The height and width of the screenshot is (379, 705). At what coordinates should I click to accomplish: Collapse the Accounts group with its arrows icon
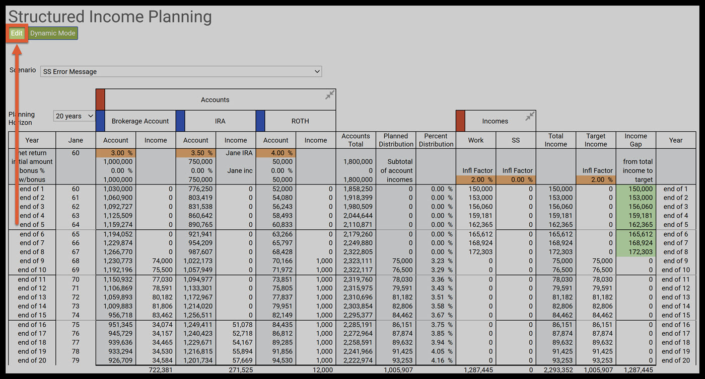click(330, 94)
